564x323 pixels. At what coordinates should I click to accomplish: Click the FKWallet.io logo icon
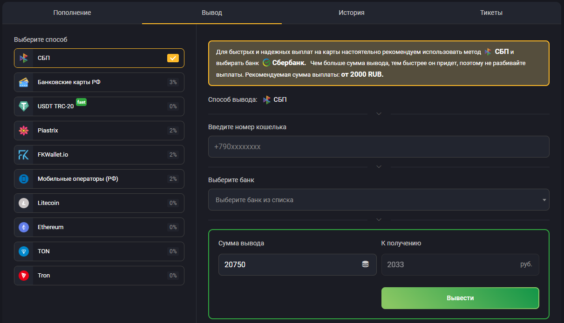coord(24,155)
